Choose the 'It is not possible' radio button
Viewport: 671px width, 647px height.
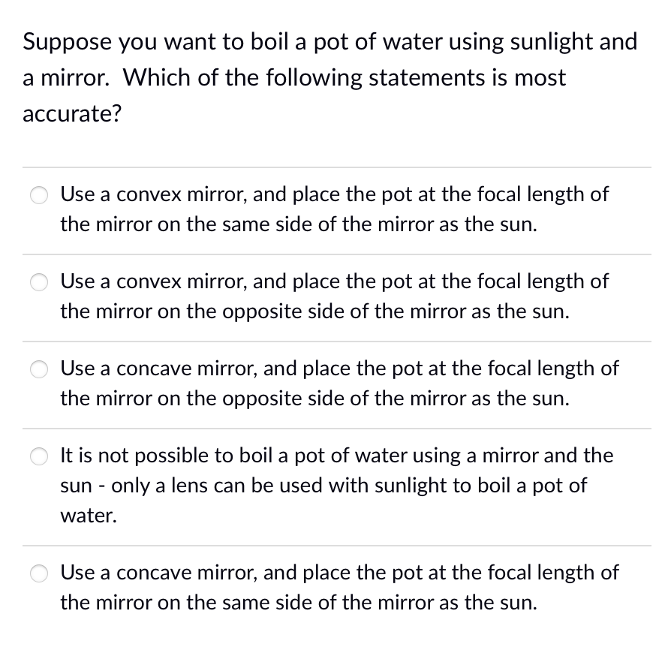pos(39,456)
